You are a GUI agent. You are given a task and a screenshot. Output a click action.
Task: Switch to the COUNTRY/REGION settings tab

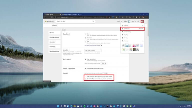click(54, 37)
